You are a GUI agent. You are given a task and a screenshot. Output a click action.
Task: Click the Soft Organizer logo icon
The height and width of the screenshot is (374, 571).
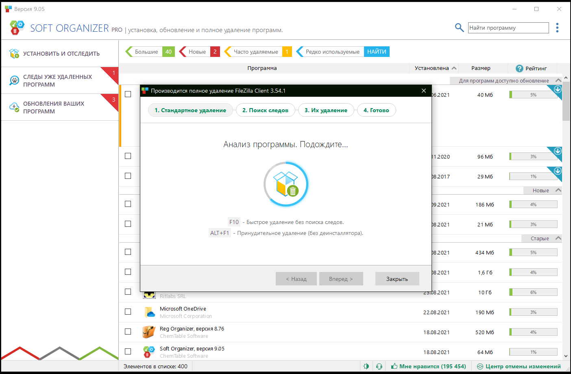[17, 28]
